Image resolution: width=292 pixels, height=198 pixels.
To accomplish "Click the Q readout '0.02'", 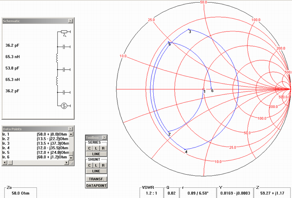I will pos(172,193).
